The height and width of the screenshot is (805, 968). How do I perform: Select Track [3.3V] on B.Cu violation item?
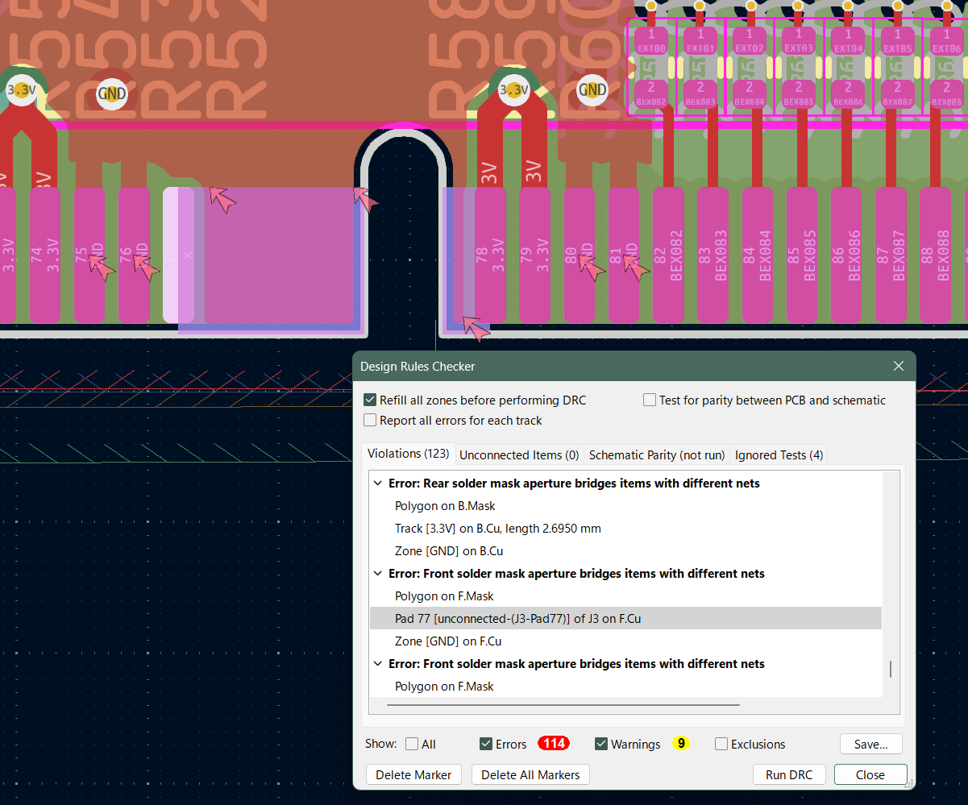(x=497, y=529)
